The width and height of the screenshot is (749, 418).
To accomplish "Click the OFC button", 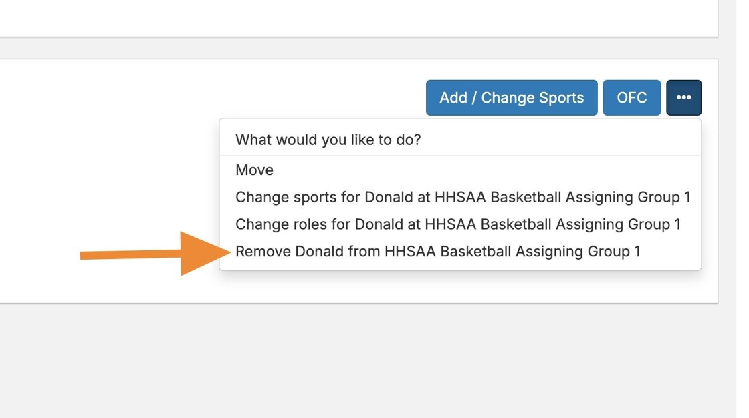I will tap(631, 97).
